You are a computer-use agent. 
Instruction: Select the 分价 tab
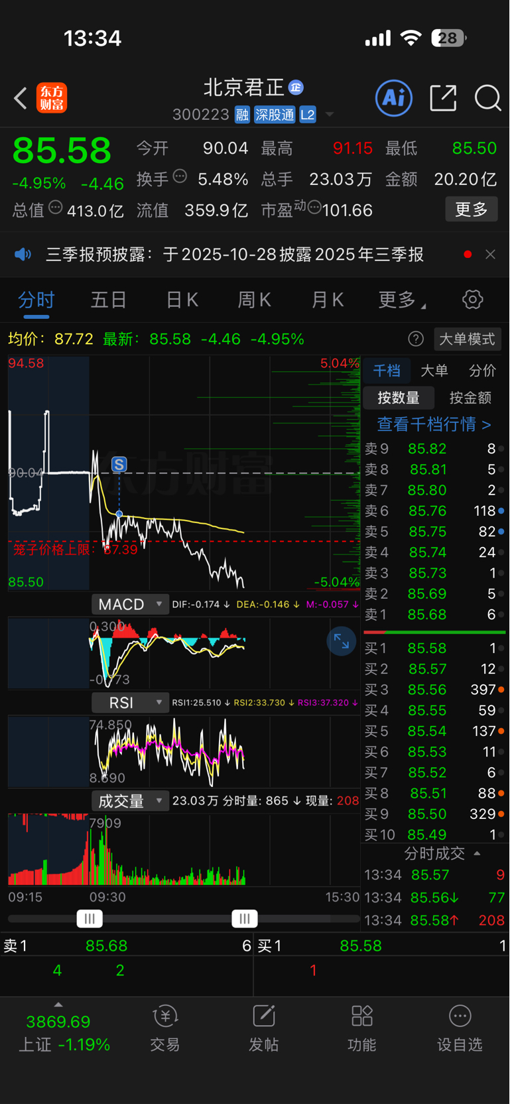[482, 371]
